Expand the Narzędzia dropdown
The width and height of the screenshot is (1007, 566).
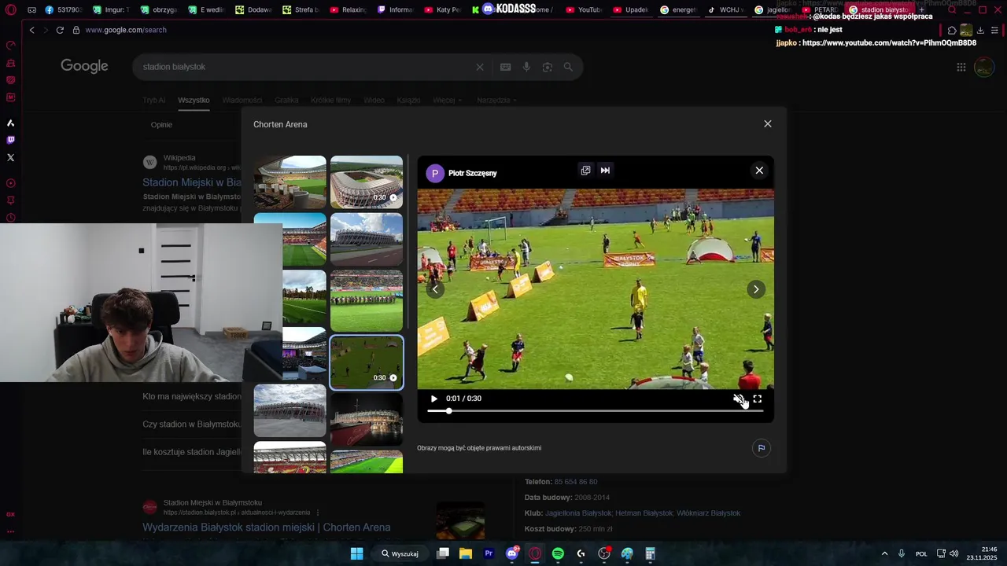(x=497, y=101)
